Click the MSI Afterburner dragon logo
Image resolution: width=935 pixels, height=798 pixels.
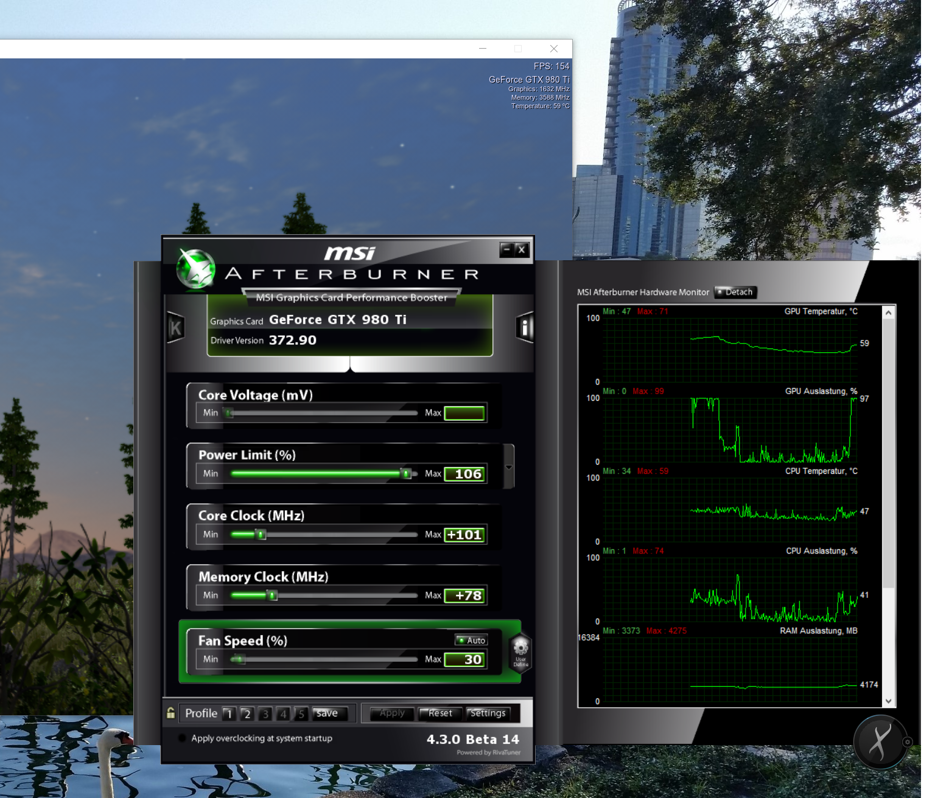pyautogui.click(x=196, y=268)
